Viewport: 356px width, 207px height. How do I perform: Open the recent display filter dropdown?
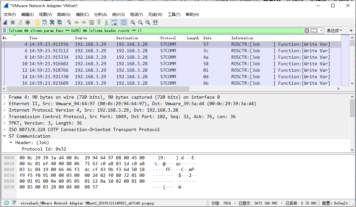pyautogui.click(x=321, y=30)
